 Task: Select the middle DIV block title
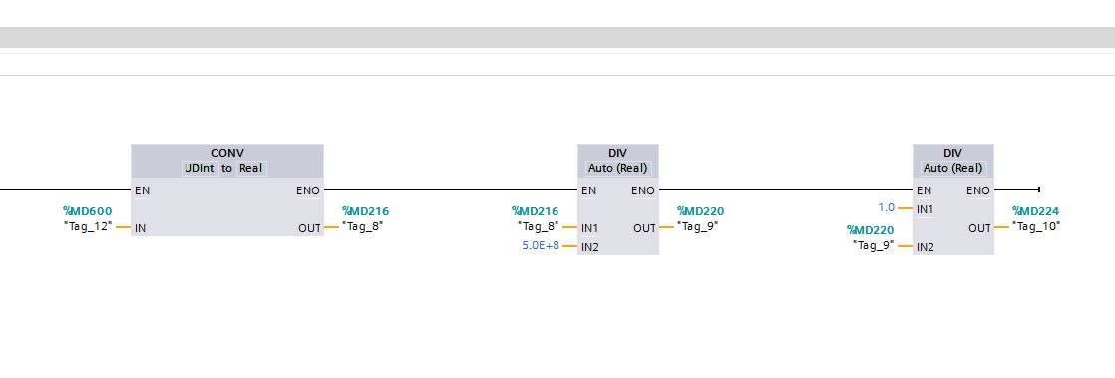click(618, 153)
